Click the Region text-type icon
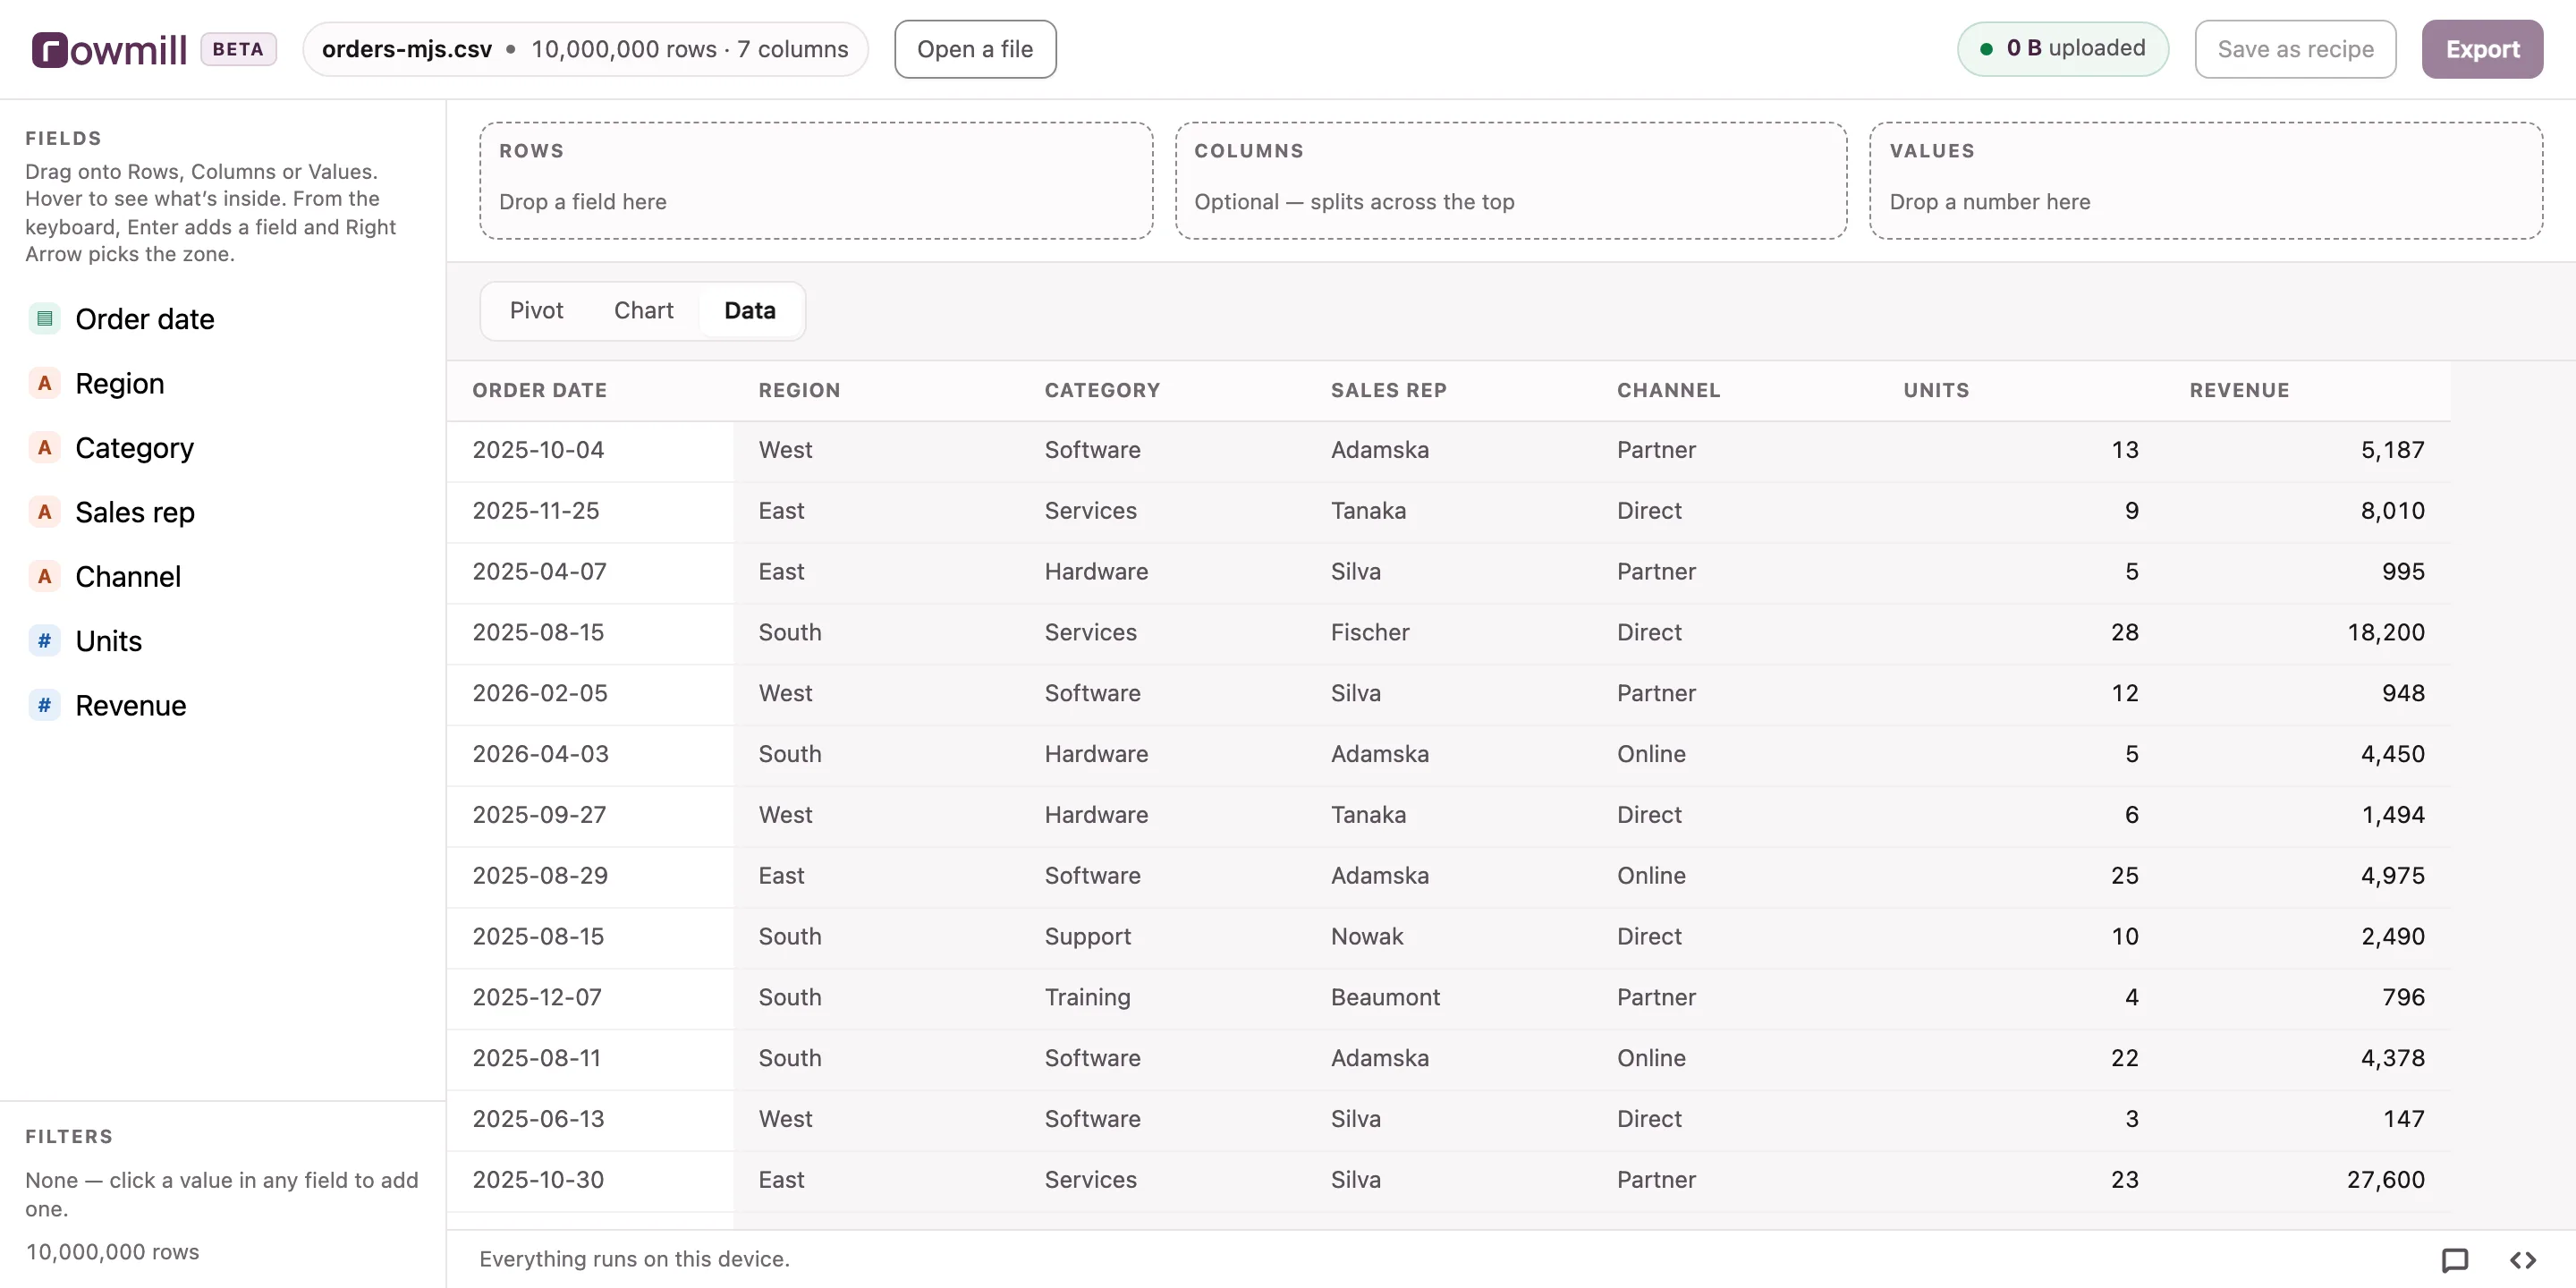2576x1288 pixels. (44, 383)
